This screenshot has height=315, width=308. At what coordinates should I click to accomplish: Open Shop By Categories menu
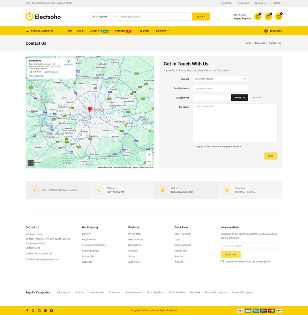coord(40,31)
